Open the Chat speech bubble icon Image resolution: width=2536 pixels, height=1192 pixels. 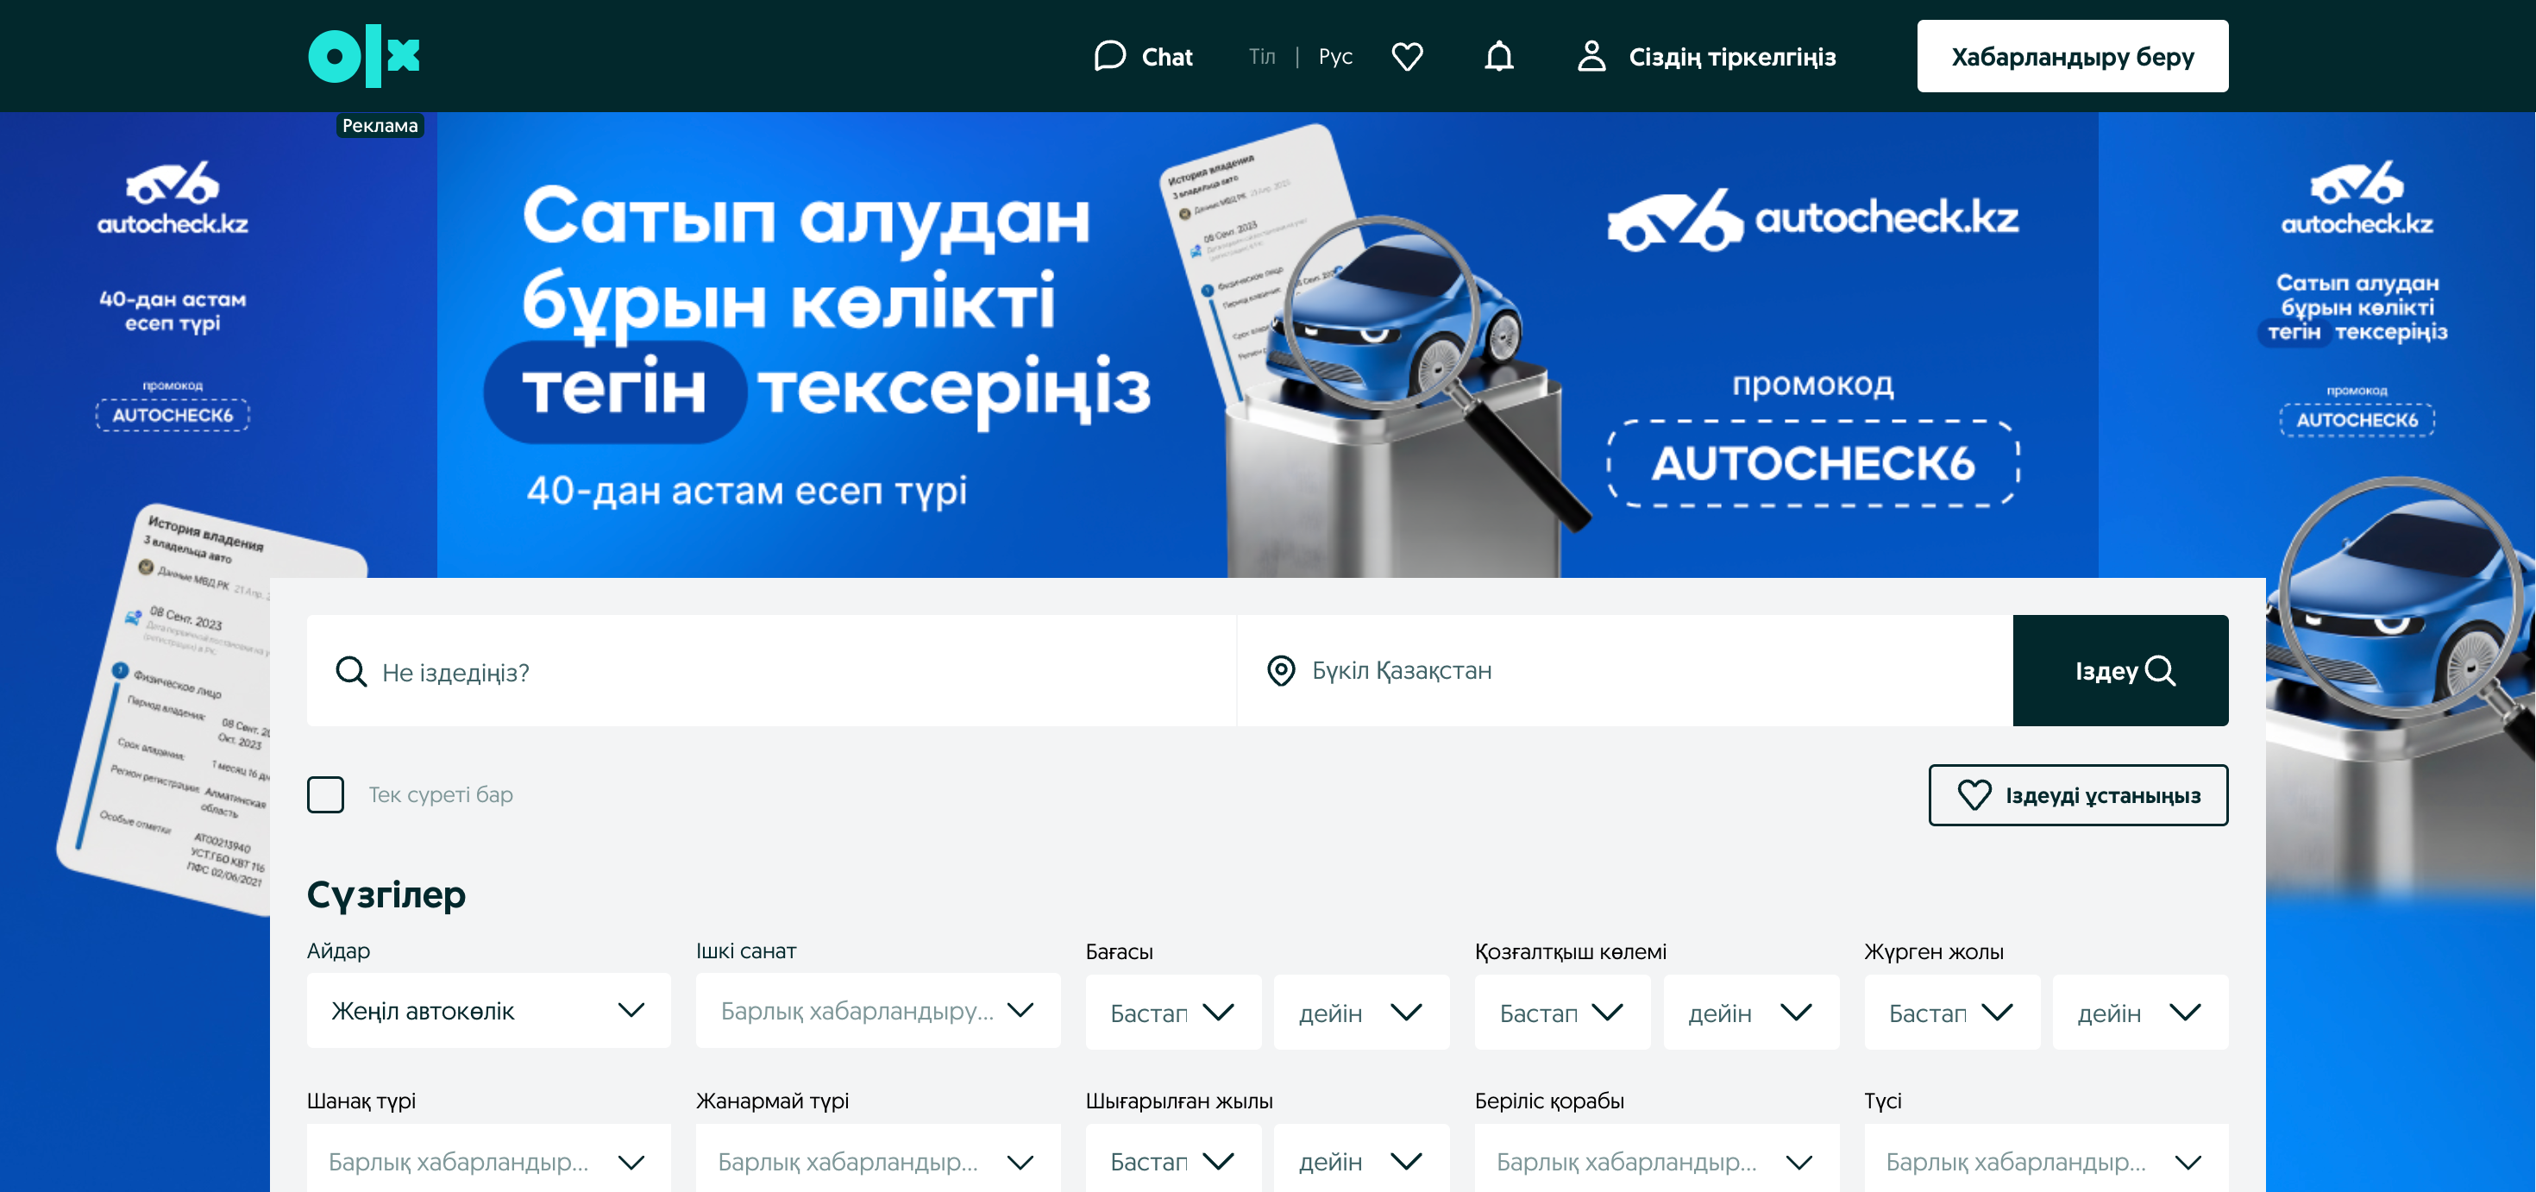pos(1109,56)
